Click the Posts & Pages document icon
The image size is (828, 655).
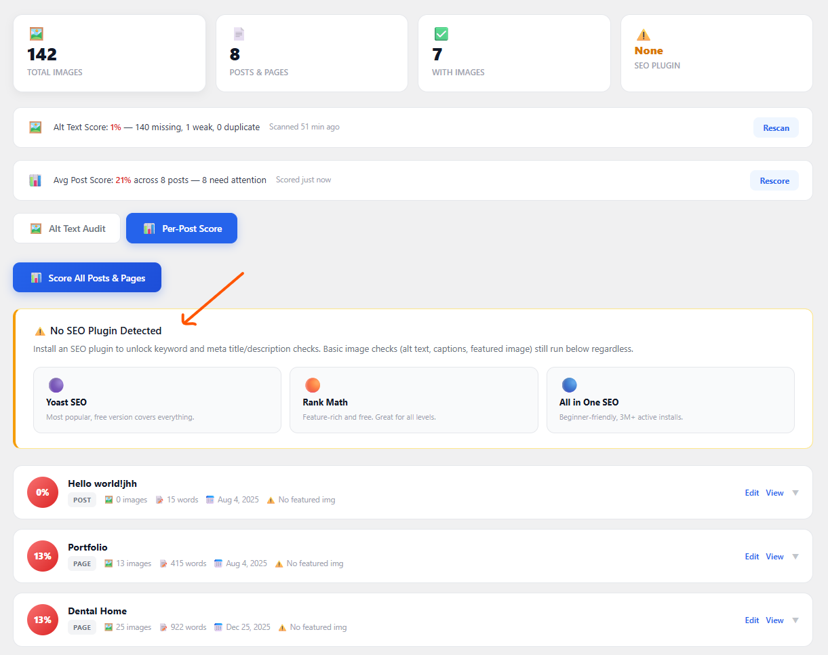coord(239,34)
